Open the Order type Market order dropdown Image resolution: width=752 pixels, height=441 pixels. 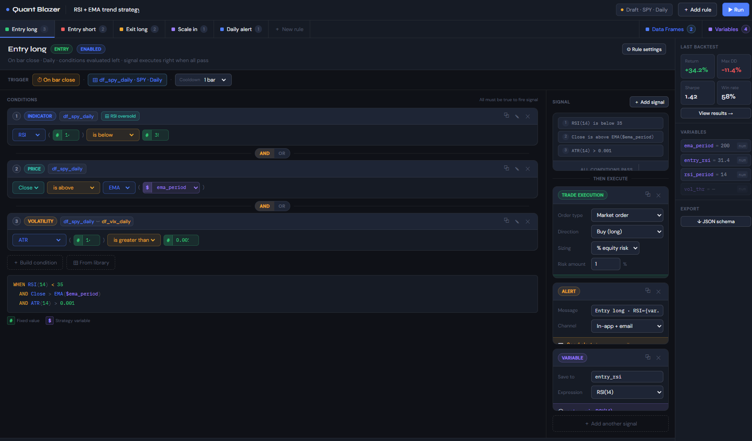pyautogui.click(x=627, y=215)
